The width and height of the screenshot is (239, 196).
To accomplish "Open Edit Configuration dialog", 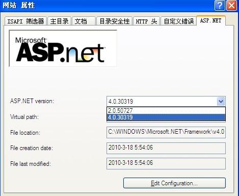I will pos(174,183).
